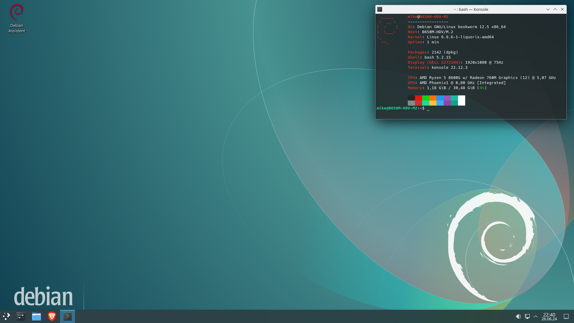Open the Brave browser from the taskbar
The height and width of the screenshot is (323, 574).
(x=51, y=316)
